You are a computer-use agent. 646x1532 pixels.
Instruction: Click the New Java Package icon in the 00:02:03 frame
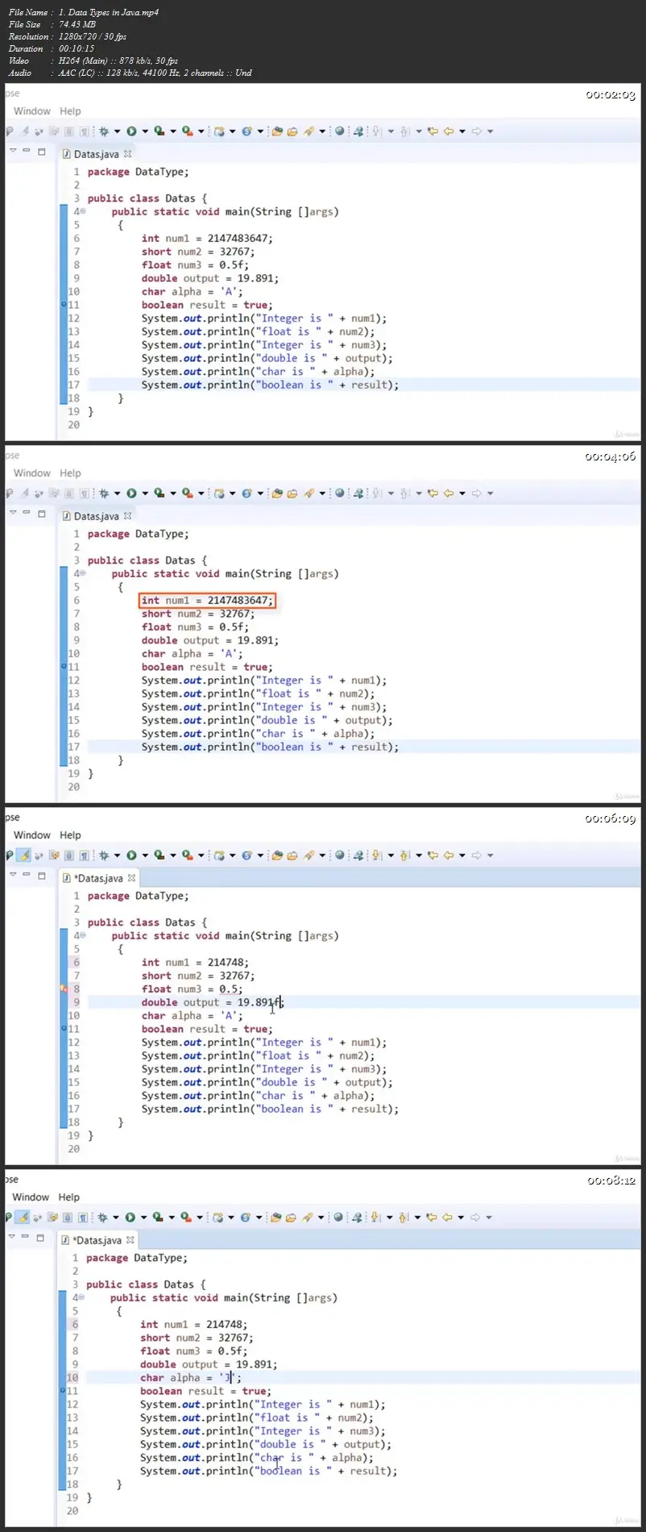coord(218,131)
